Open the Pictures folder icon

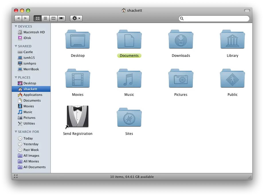pyautogui.click(x=181, y=78)
